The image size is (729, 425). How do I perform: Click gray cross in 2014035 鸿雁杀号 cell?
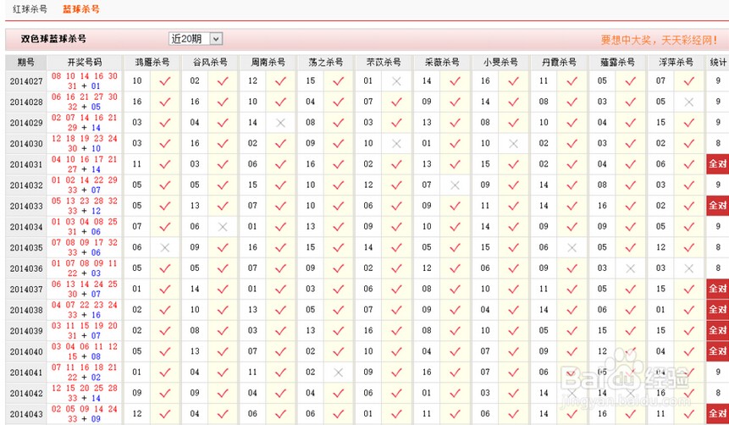point(165,248)
